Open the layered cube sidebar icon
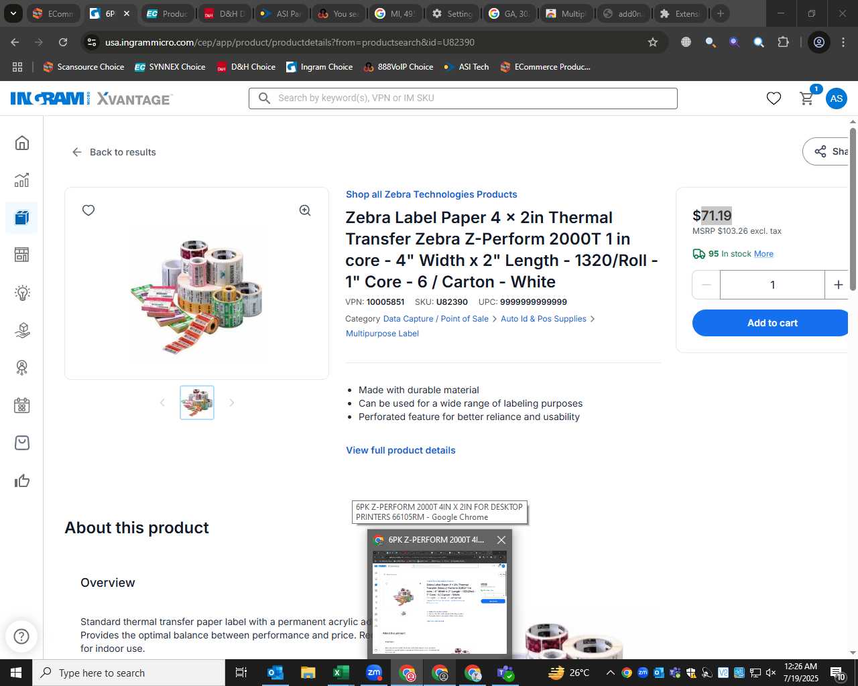The width and height of the screenshot is (858, 686). click(x=22, y=330)
